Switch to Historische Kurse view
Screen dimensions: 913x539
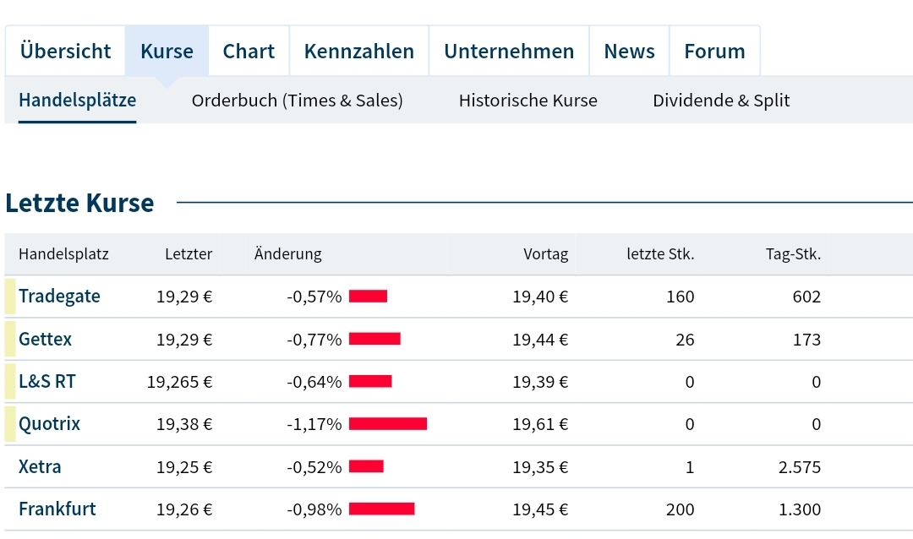point(528,100)
